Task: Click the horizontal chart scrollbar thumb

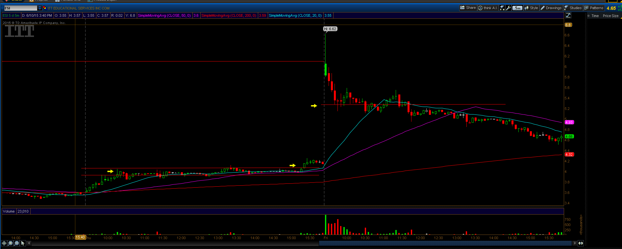Action: click(445, 243)
